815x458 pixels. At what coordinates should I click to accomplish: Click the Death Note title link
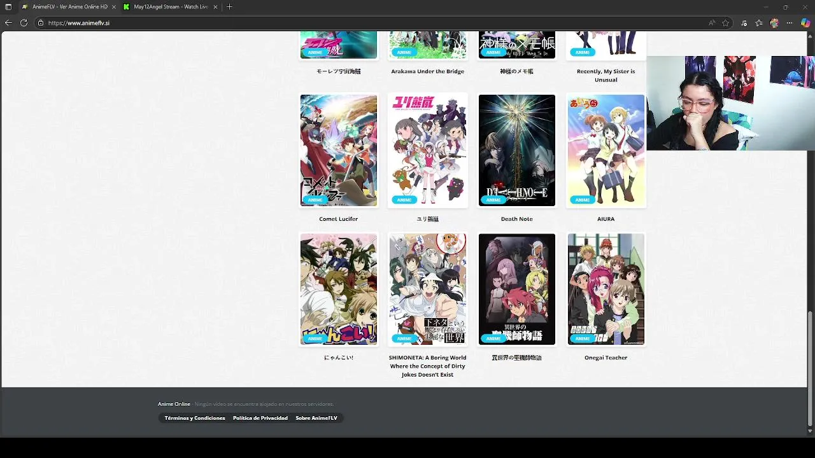pos(517,219)
